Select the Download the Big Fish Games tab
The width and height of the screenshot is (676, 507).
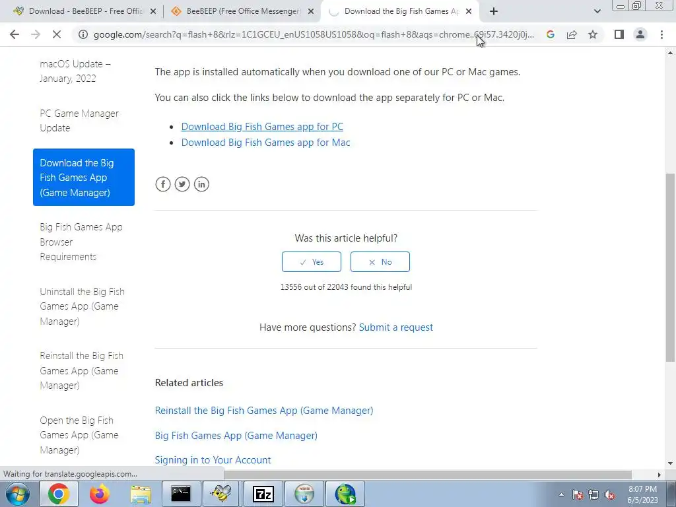400,11
